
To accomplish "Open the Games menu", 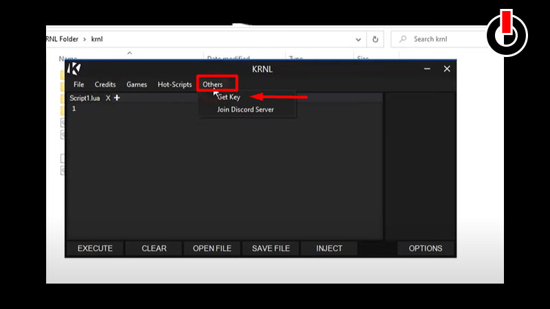I will [x=136, y=84].
